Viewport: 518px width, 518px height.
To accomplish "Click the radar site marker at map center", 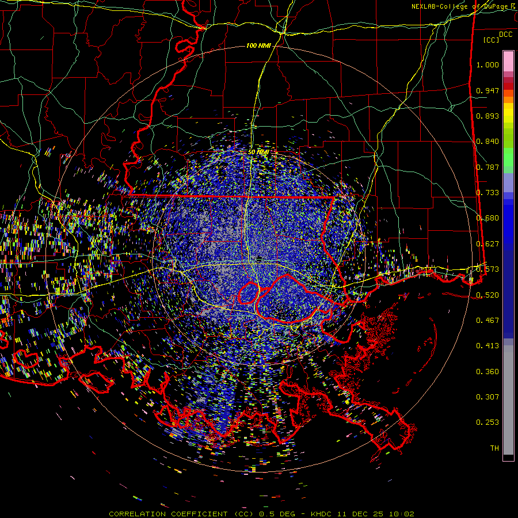I will coord(259,258).
